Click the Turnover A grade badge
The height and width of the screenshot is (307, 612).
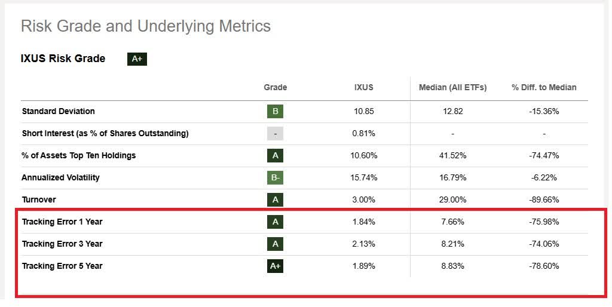(x=275, y=199)
